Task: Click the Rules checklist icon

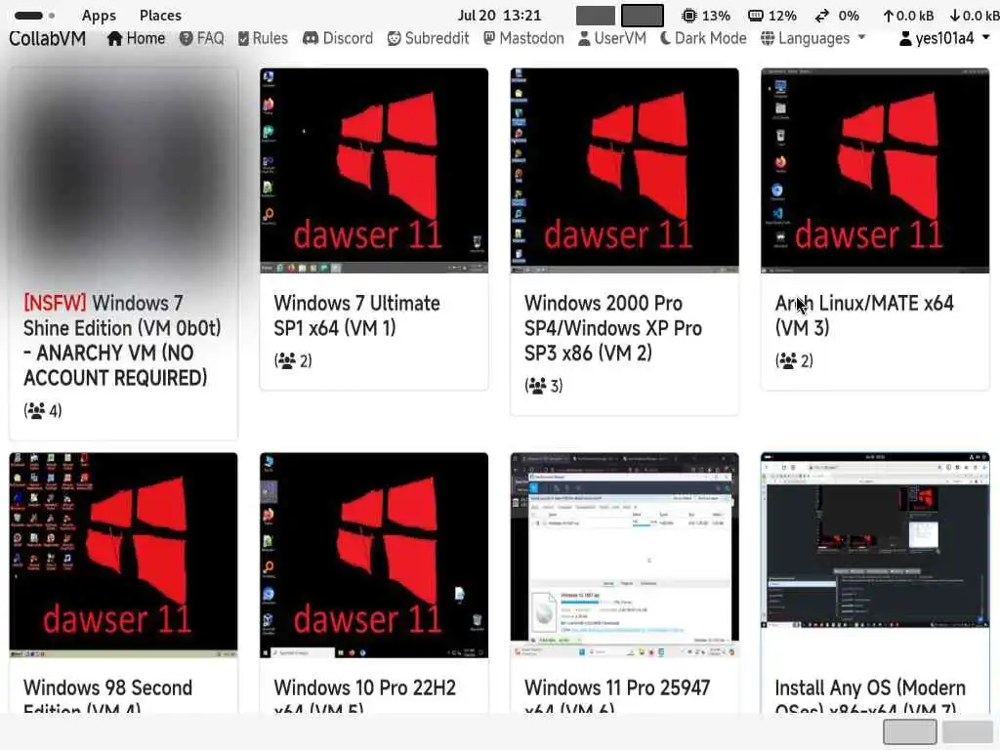Action: (243, 39)
